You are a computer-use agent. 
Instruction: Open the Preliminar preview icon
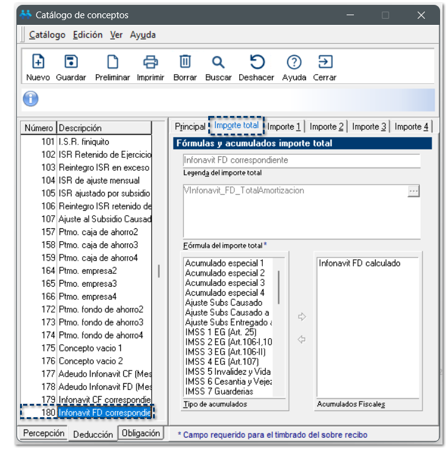pyautogui.click(x=112, y=63)
